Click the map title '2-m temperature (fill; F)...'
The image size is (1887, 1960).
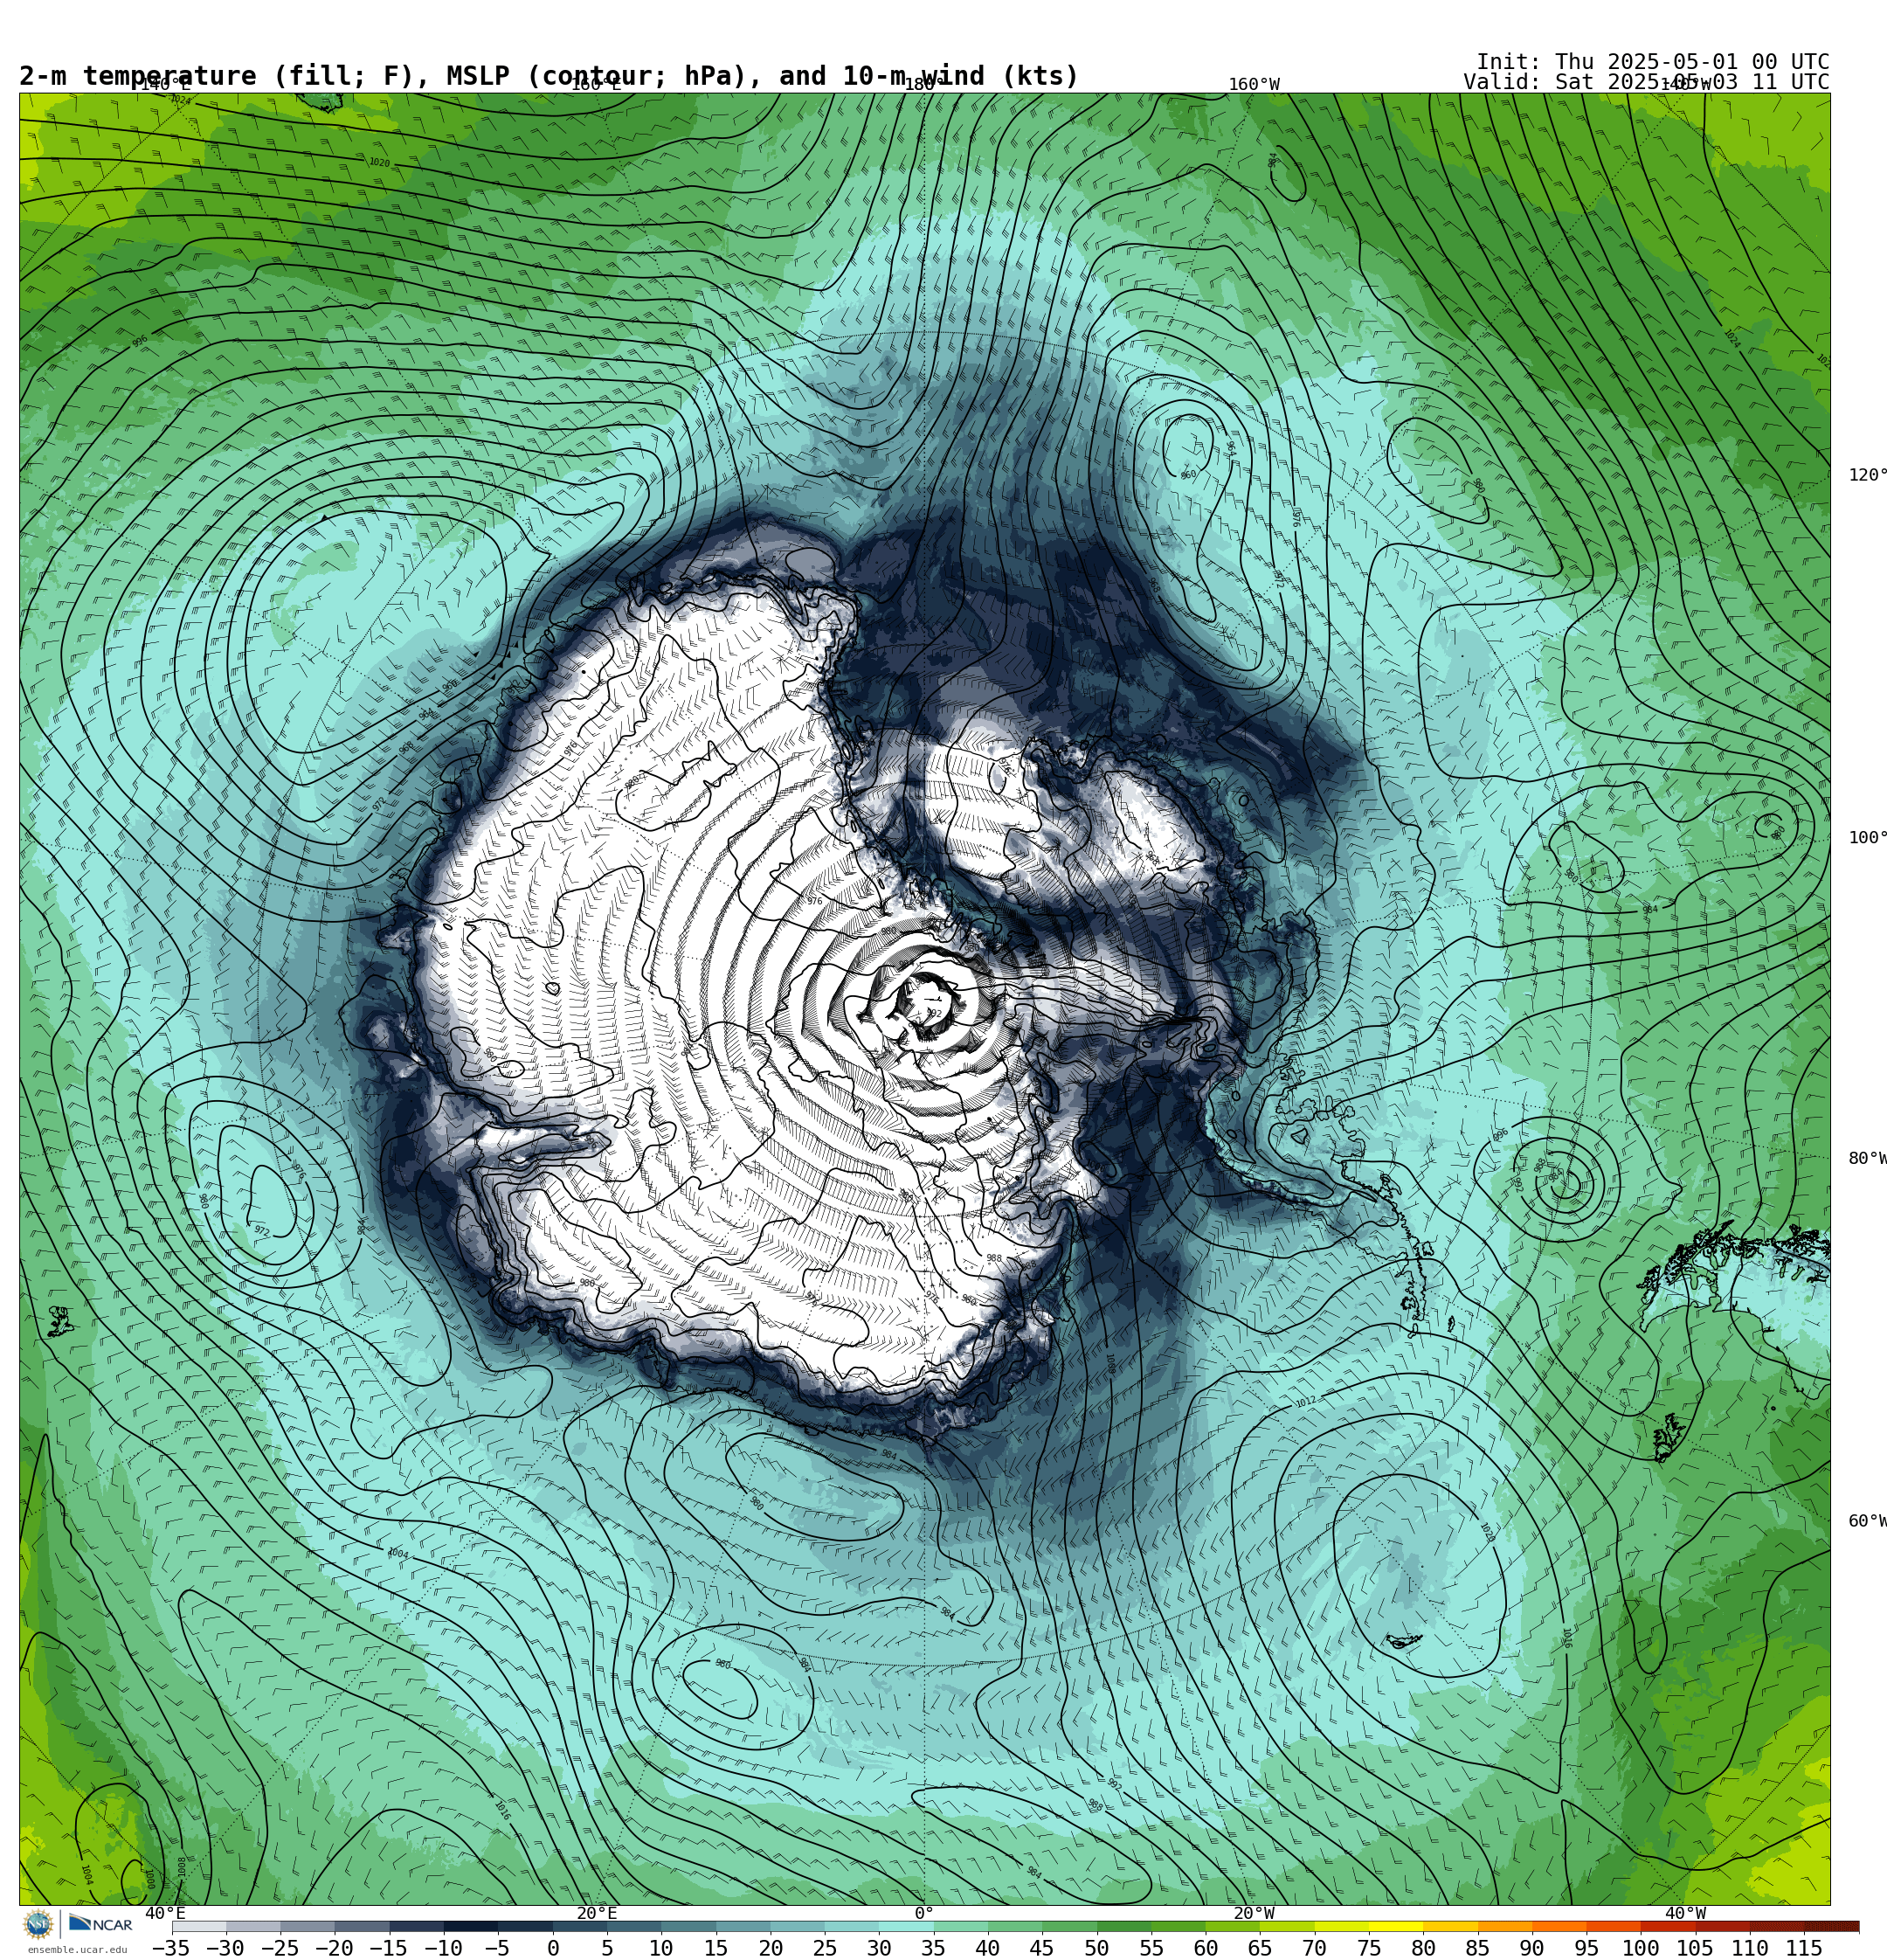pos(549,76)
